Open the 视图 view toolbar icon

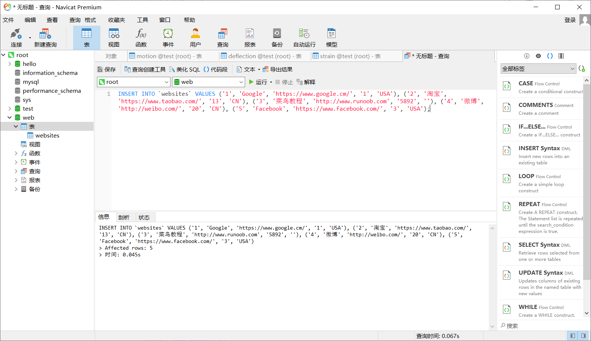click(114, 38)
